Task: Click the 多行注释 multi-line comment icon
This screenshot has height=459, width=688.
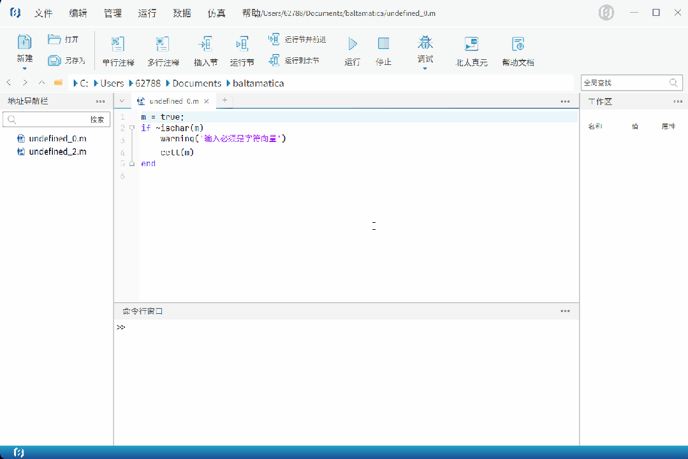Action: tap(163, 44)
